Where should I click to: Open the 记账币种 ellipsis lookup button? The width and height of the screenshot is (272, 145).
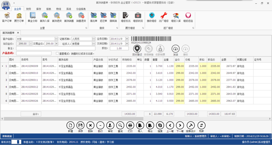(x=94, y=39)
